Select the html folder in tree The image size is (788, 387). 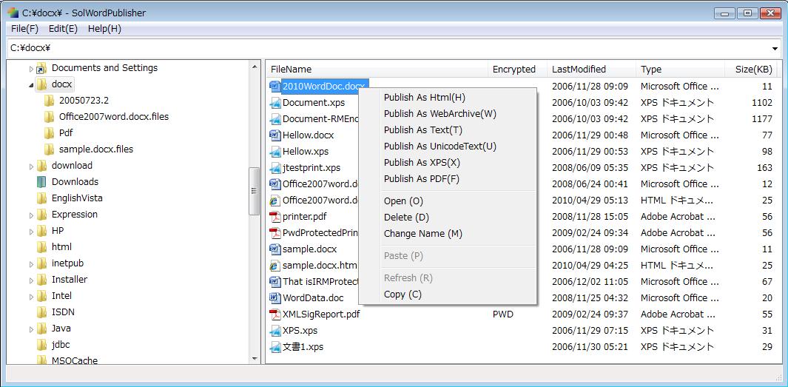click(x=61, y=246)
